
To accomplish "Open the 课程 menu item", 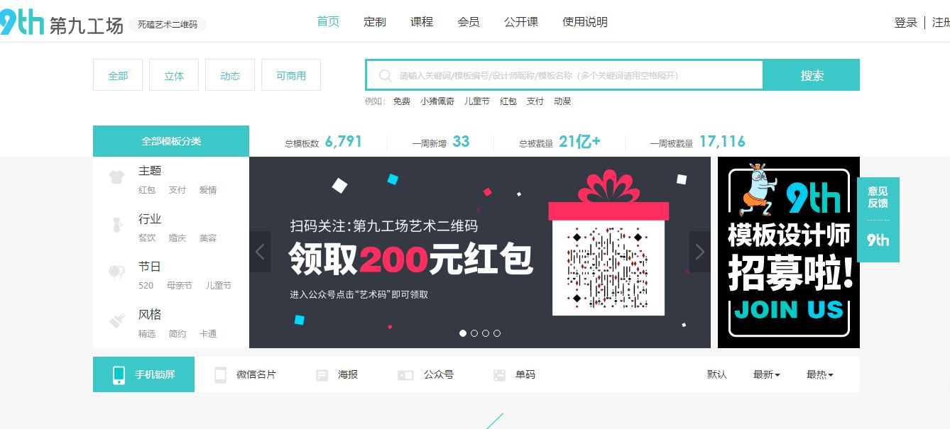I will (x=422, y=22).
